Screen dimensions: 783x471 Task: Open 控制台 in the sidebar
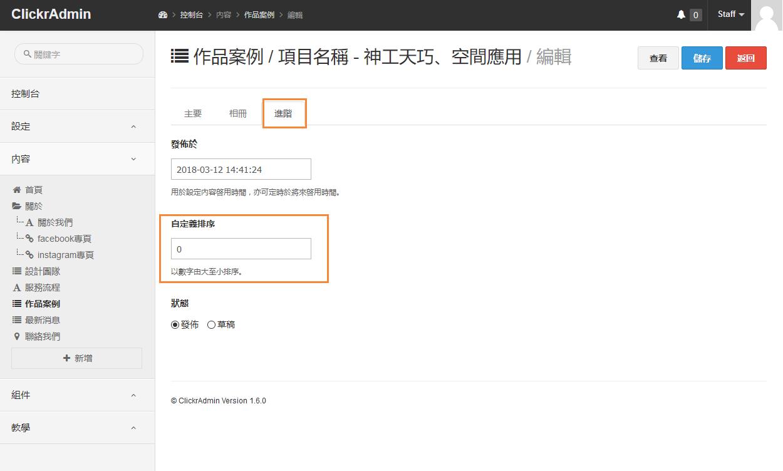[77, 93]
